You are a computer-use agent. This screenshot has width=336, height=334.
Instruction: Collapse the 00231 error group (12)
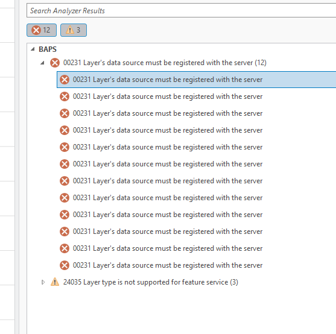click(42, 63)
